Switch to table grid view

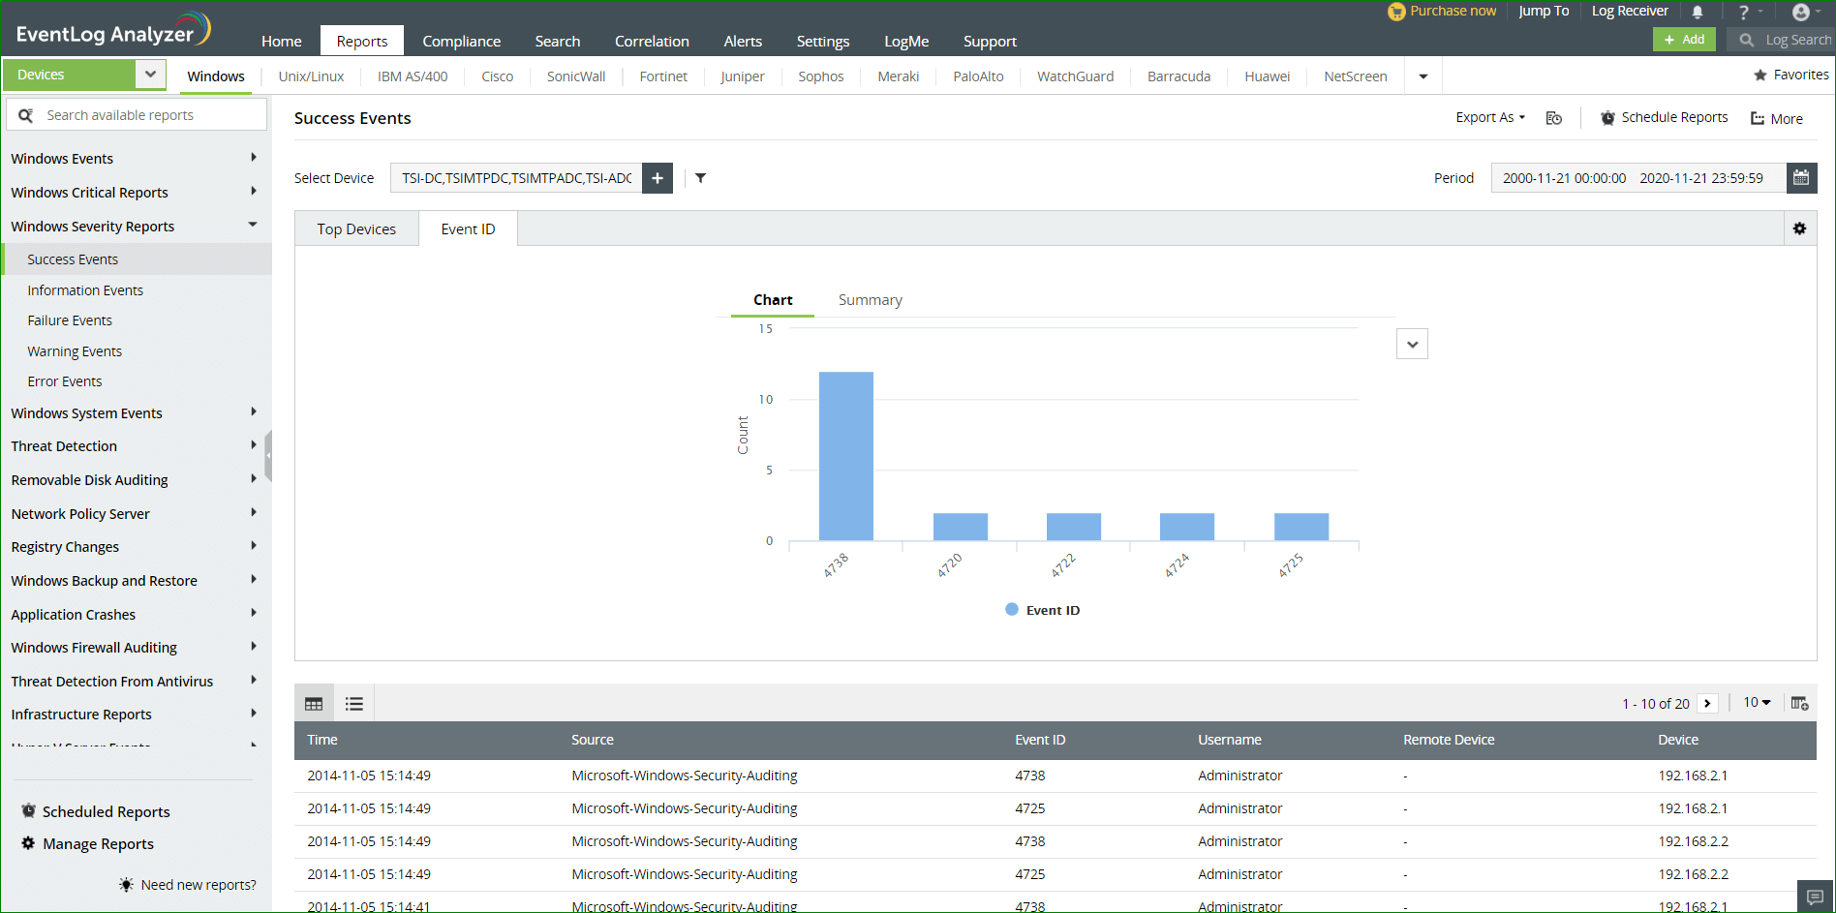(x=314, y=704)
